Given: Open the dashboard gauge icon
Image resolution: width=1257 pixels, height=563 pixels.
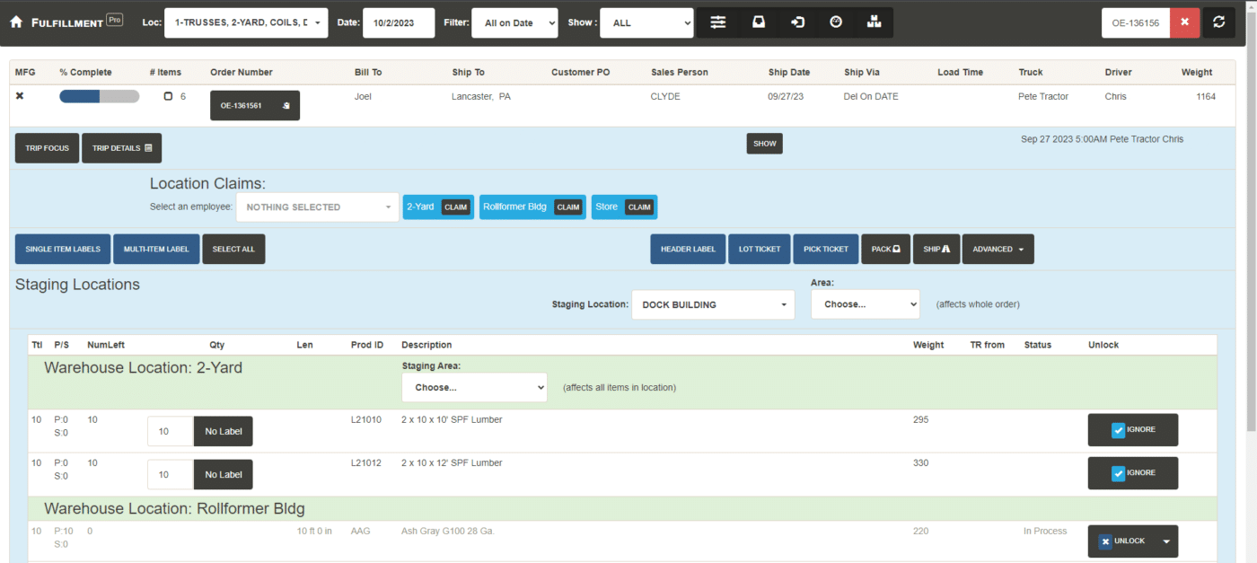Looking at the screenshot, I should 836,22.
